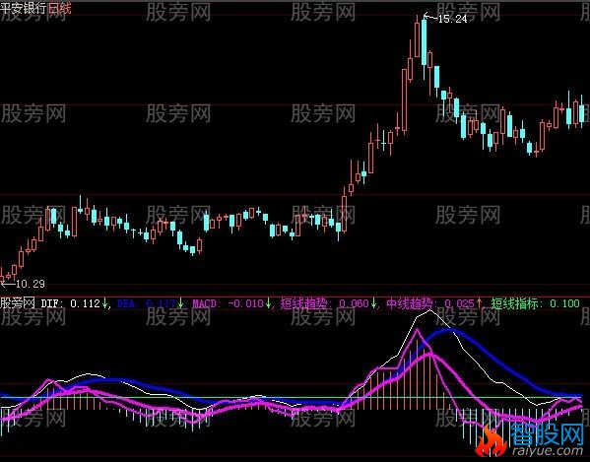590x462 pixels.
Task: Click the down arrow after MACD -0.010
Action: click(x=268, y=303)
